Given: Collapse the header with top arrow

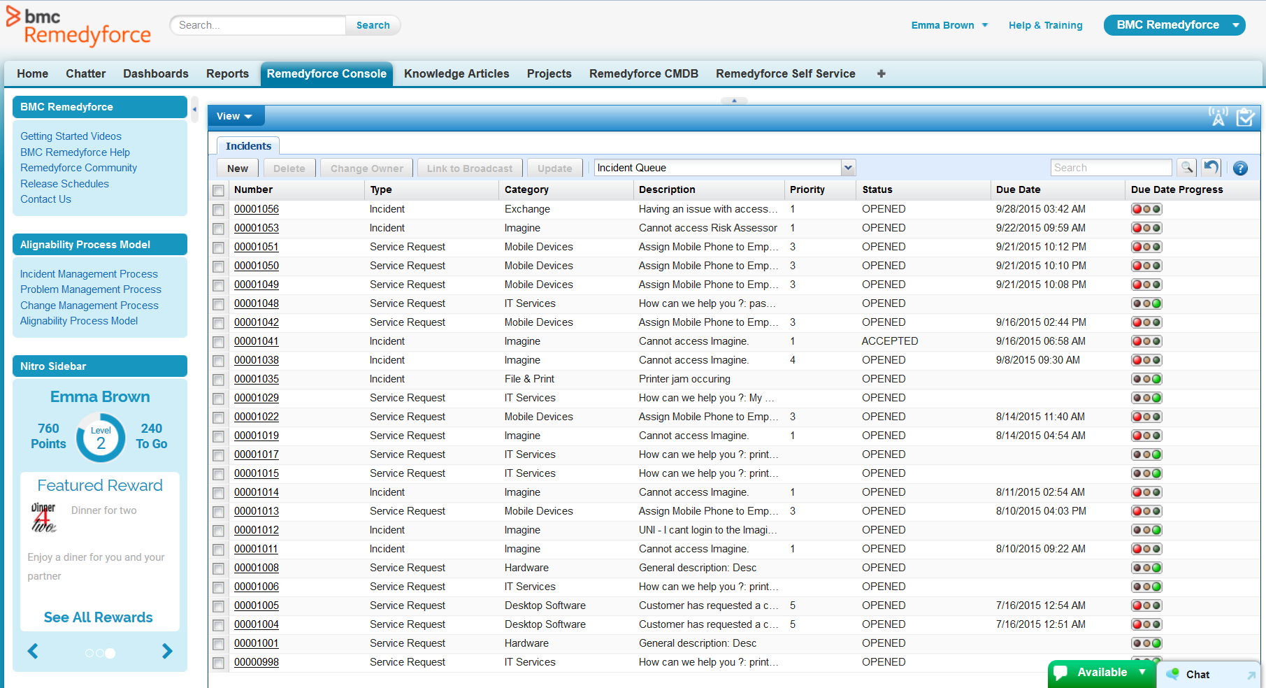Looking at the screenshot, I should 734,101.
